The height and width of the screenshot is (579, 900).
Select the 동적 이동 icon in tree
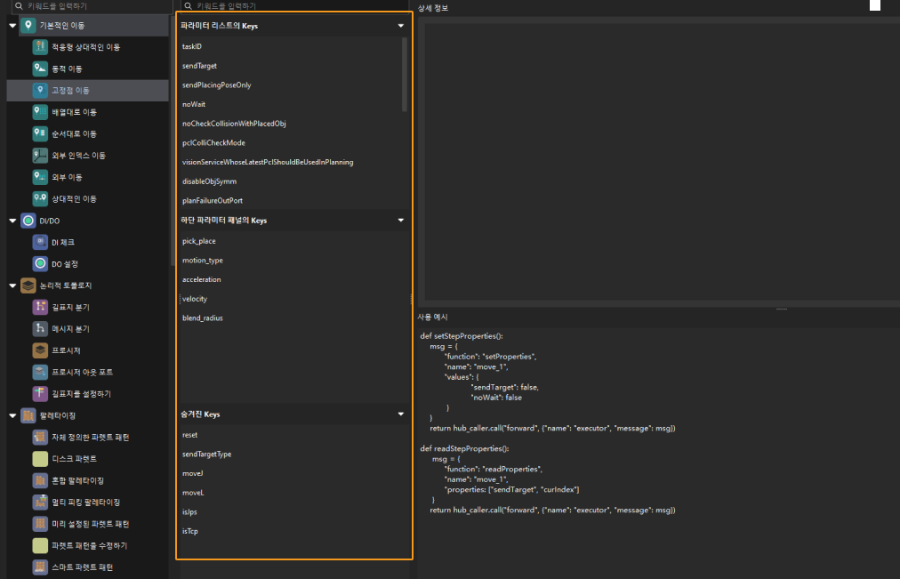40,68
